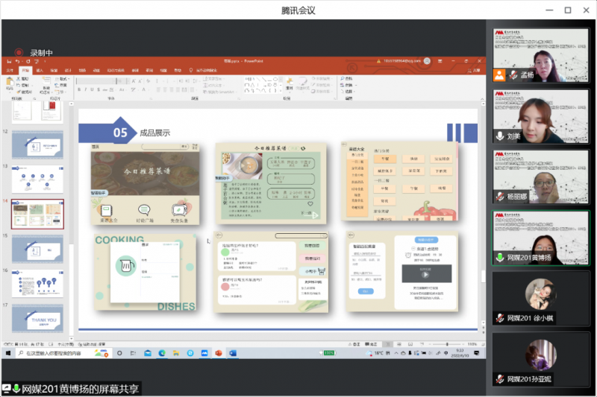This screenshot has width=597, height=397.
Task: Click the host icon beside 孟杨
Action: click(x=500, y=75)
